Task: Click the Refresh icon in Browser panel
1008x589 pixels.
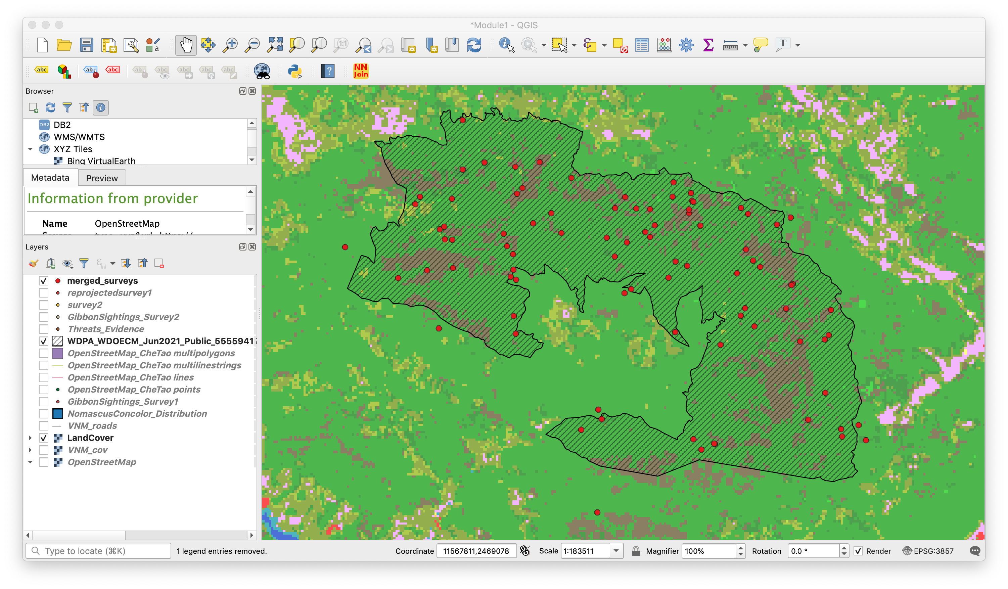Action: pos(50,107)
